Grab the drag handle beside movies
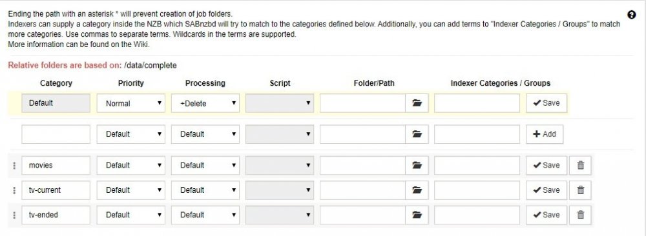Screen dimensions: 646x236 14,166
